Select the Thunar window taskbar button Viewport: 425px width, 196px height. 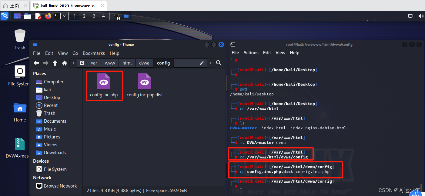[x=127, y=16]
